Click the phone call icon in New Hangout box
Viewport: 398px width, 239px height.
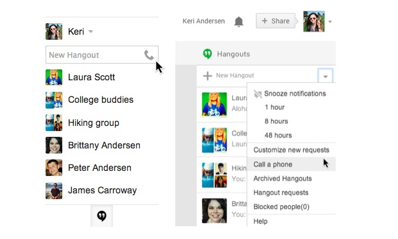149,55
